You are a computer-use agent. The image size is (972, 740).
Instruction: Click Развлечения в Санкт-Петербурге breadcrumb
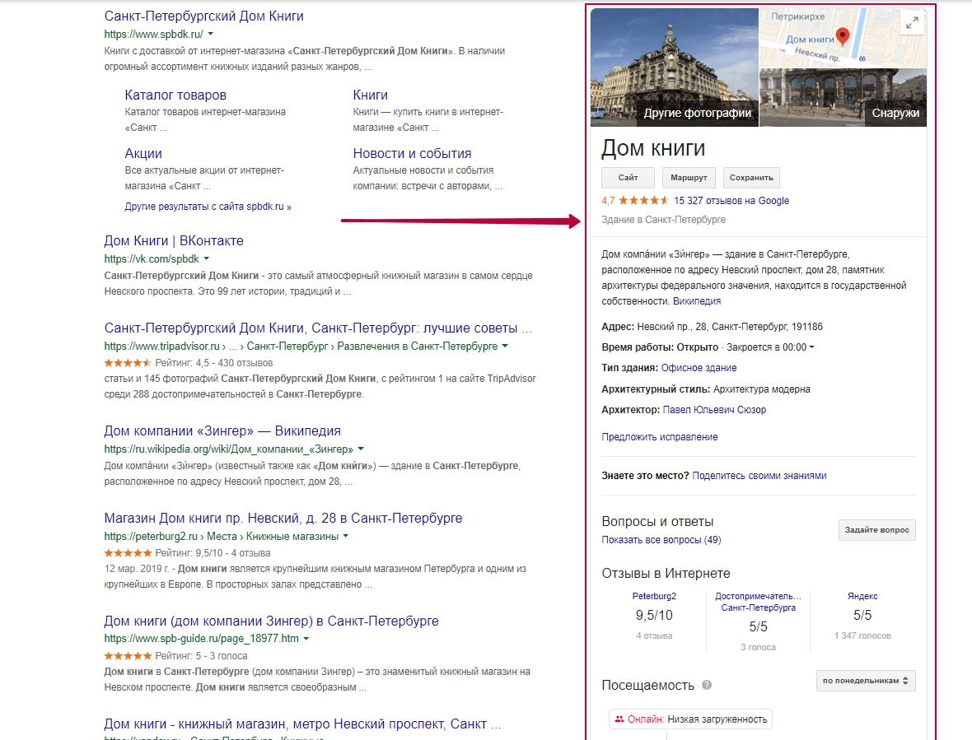pos(417,347)
